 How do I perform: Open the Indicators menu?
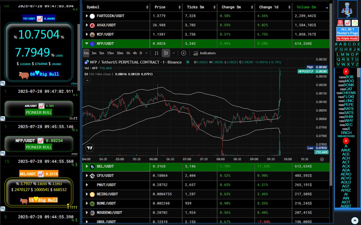(205, 53)
